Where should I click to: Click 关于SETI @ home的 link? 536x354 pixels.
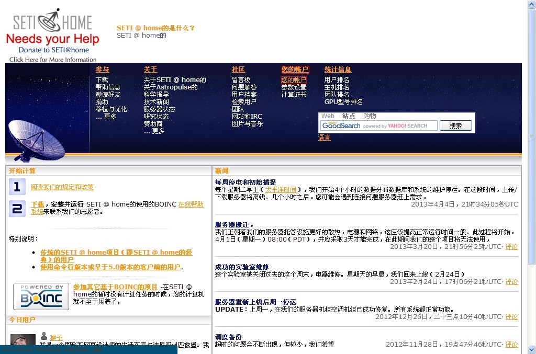[x=175, y=80]
